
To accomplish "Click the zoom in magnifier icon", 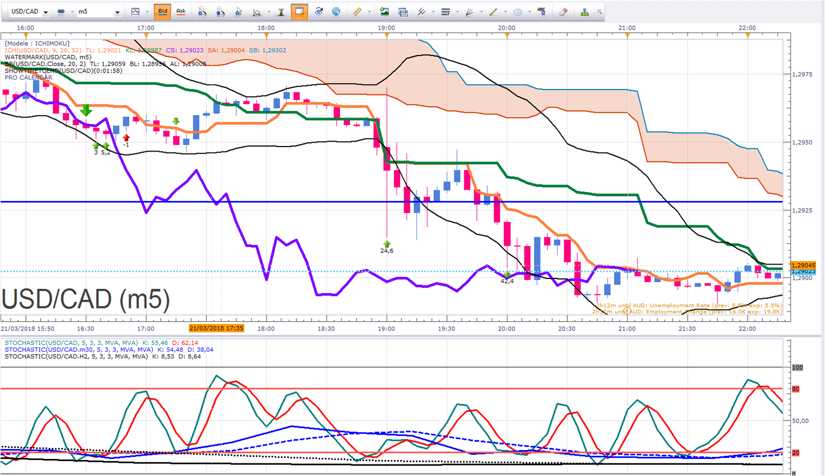I will [202, 12].
